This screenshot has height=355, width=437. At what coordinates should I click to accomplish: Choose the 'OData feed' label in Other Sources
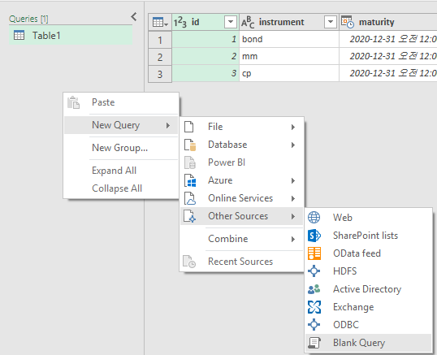click(357, 253)
